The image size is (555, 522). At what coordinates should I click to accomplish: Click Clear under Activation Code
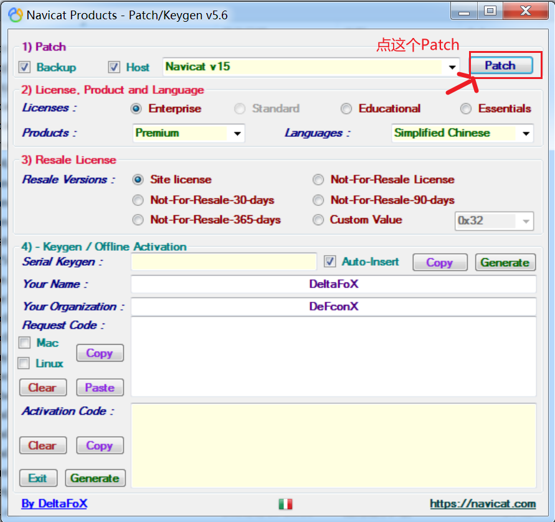[x=43, y=445]
